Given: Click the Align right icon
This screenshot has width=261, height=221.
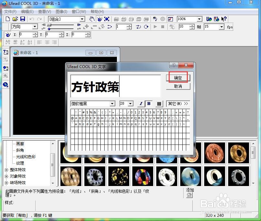Looking at the screenshot, I should pyautogui.click(x=54, y=42).
